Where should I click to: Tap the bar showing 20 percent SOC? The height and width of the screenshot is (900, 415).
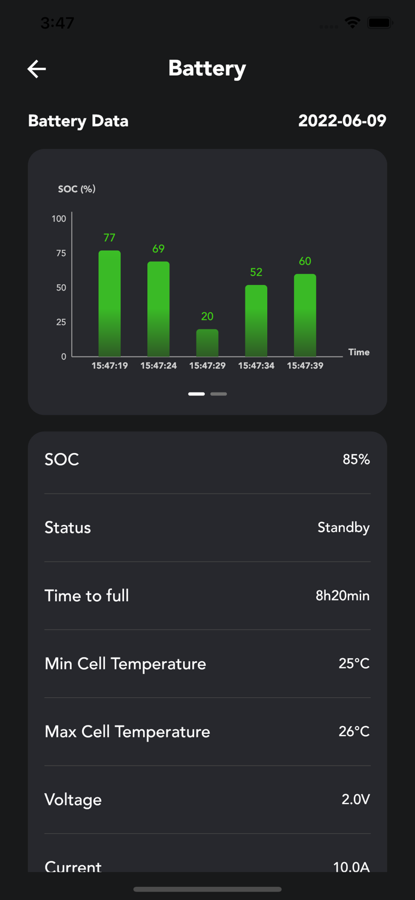pyautogui.click(x=207, y=342)
